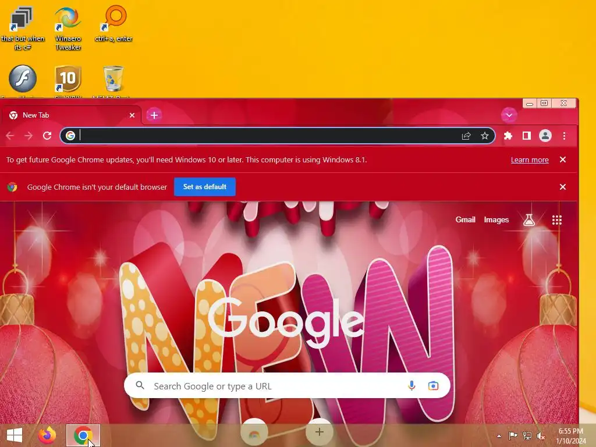Image resolution: width=596 pixels, height=447 pixels.
Task: Search by image with the camera icon
Action: pos(433,386)
